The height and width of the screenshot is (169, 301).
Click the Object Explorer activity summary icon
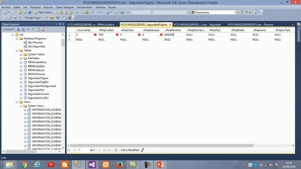coord(43,29)
